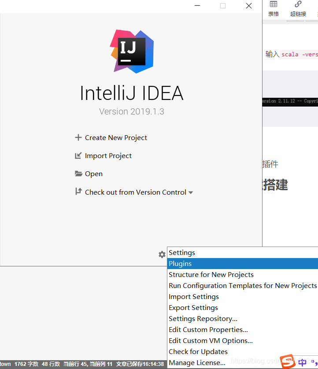The width and height of the screenshot is (318, 369).
Task: Click the '搭建' heading in the editor
Action: point(275,185)
